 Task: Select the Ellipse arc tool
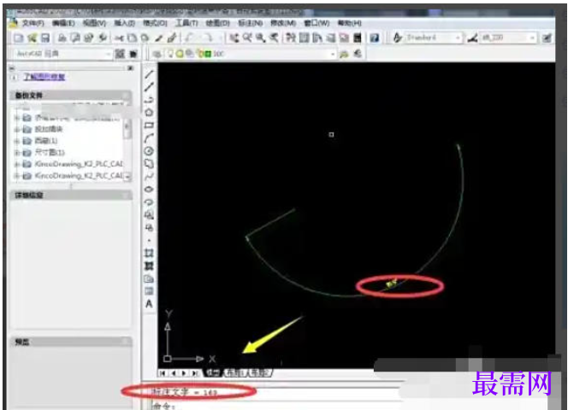tap(149, 202)
